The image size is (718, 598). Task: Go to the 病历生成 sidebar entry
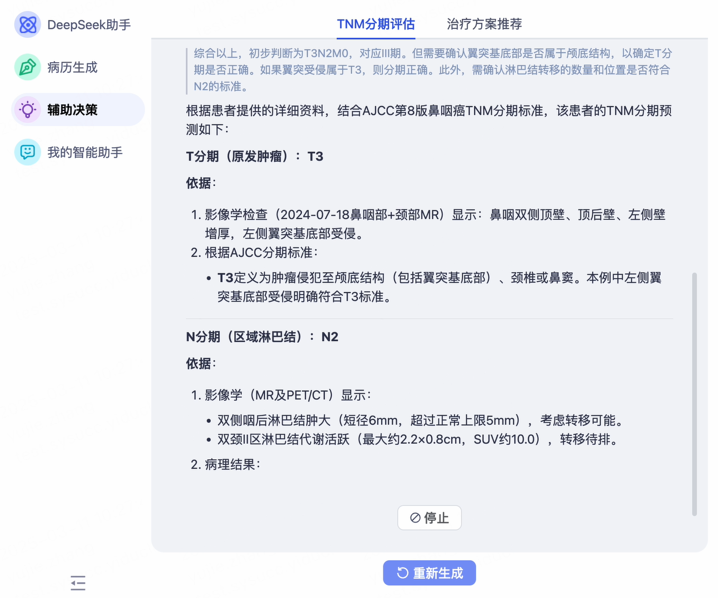coord(72,67)
